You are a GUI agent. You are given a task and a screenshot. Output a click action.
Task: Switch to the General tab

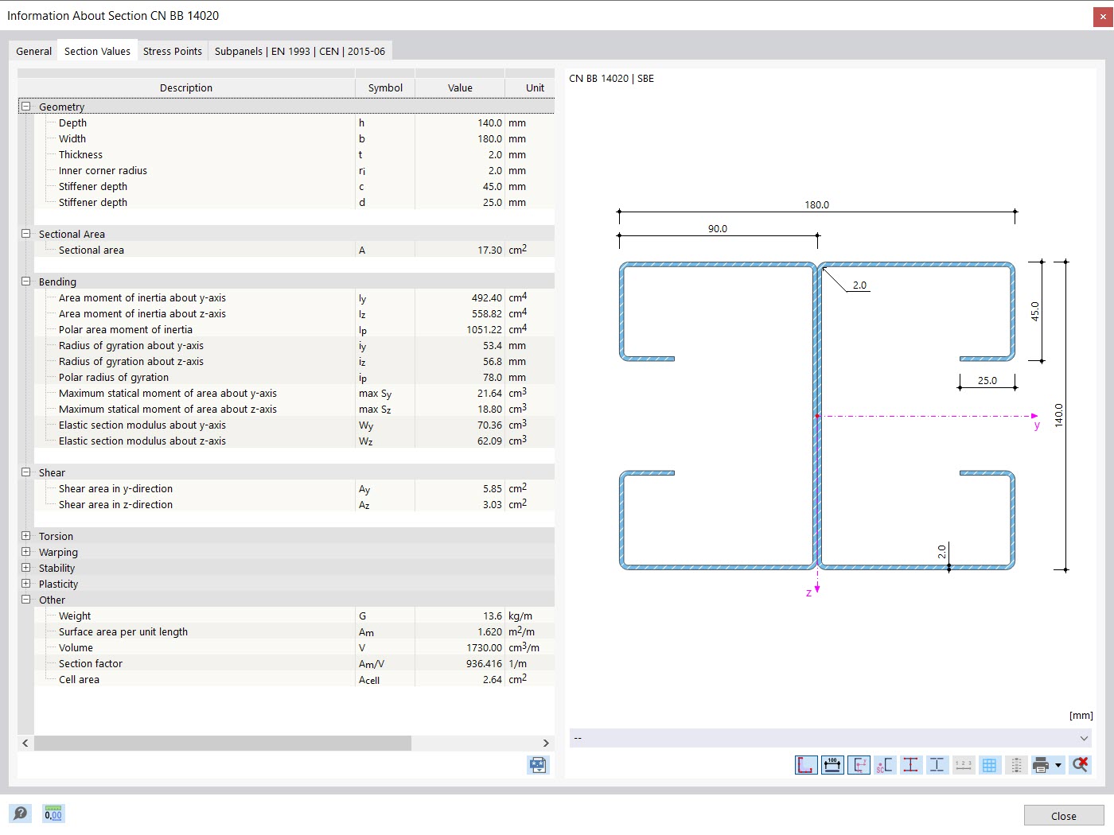tap(34, 51)
